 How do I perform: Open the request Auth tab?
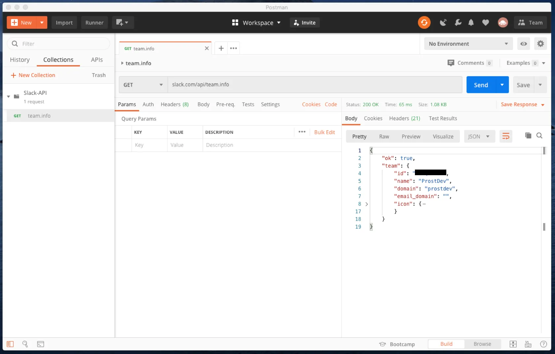[x=148, y=104]
